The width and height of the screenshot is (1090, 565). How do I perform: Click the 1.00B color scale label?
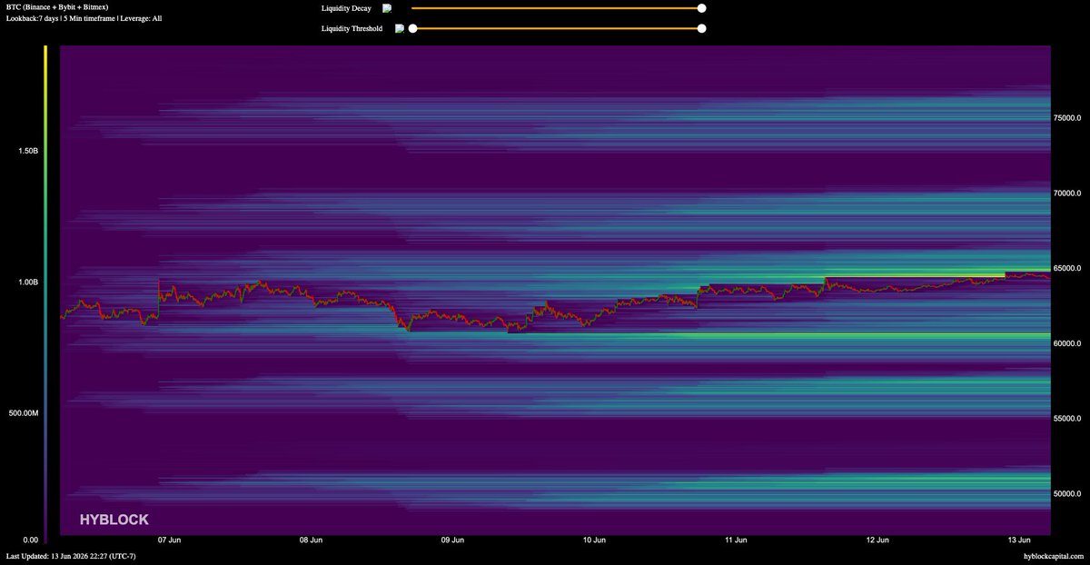(28, 282)
